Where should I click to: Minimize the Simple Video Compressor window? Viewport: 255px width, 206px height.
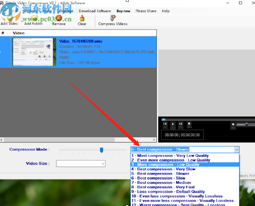coord(228,3)
